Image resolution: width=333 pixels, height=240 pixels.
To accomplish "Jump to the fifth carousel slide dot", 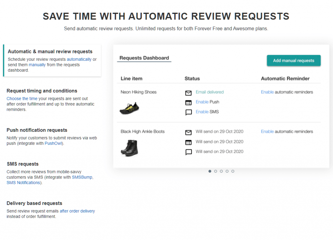I will pyautogui.click(x=233, y=171).
